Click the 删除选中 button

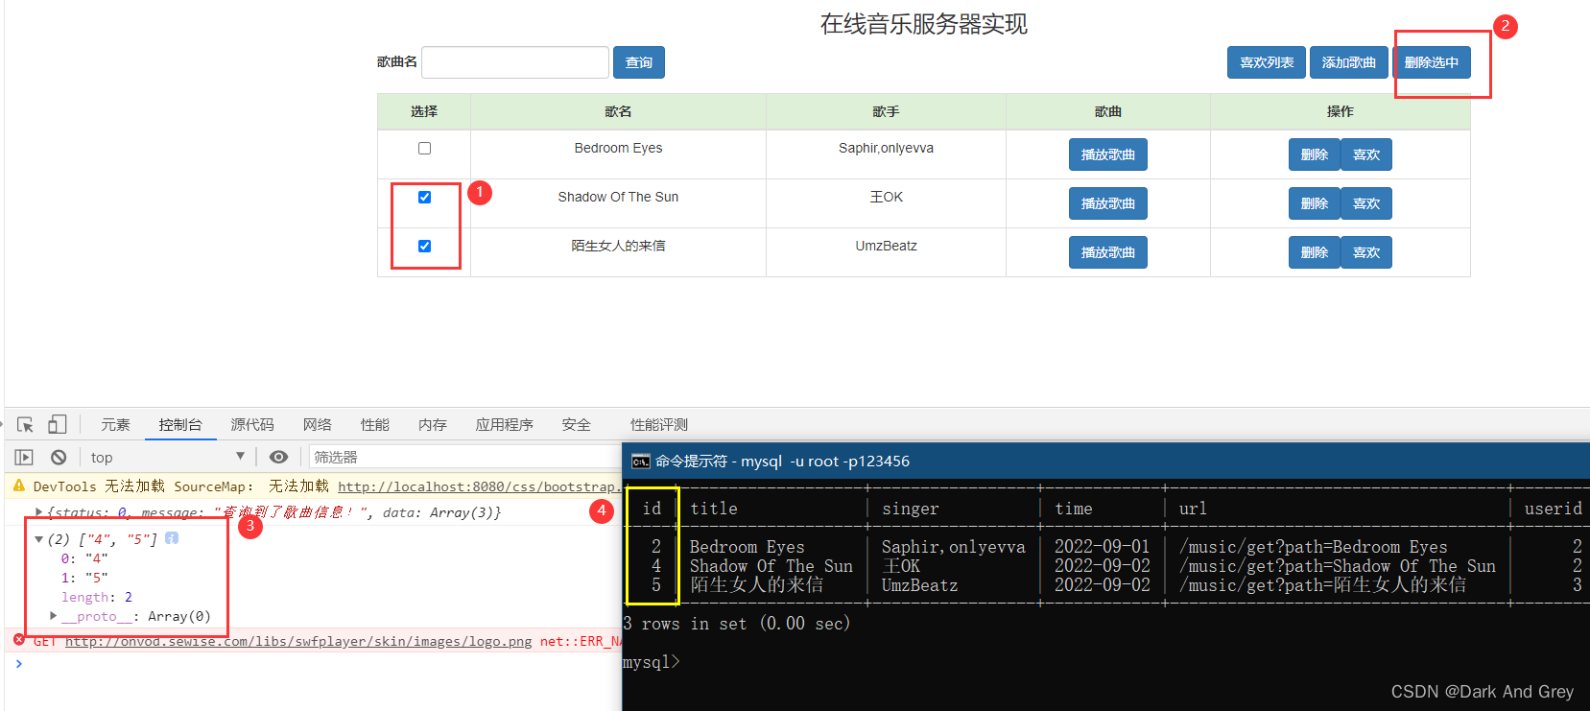click(x=1432, y=62)
